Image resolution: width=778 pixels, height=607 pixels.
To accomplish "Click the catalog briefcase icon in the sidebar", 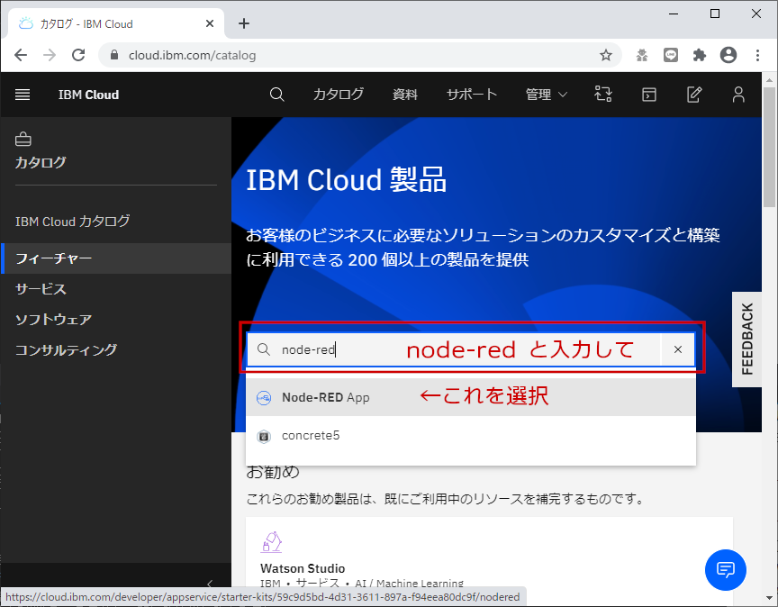I will tap(23, 140).
